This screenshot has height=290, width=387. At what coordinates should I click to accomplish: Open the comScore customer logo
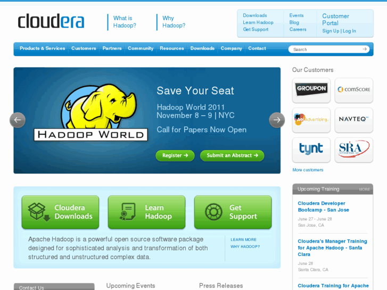pos(353,90)
